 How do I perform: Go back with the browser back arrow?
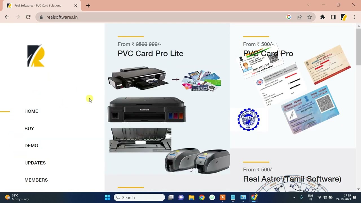(x=7, y=17)
